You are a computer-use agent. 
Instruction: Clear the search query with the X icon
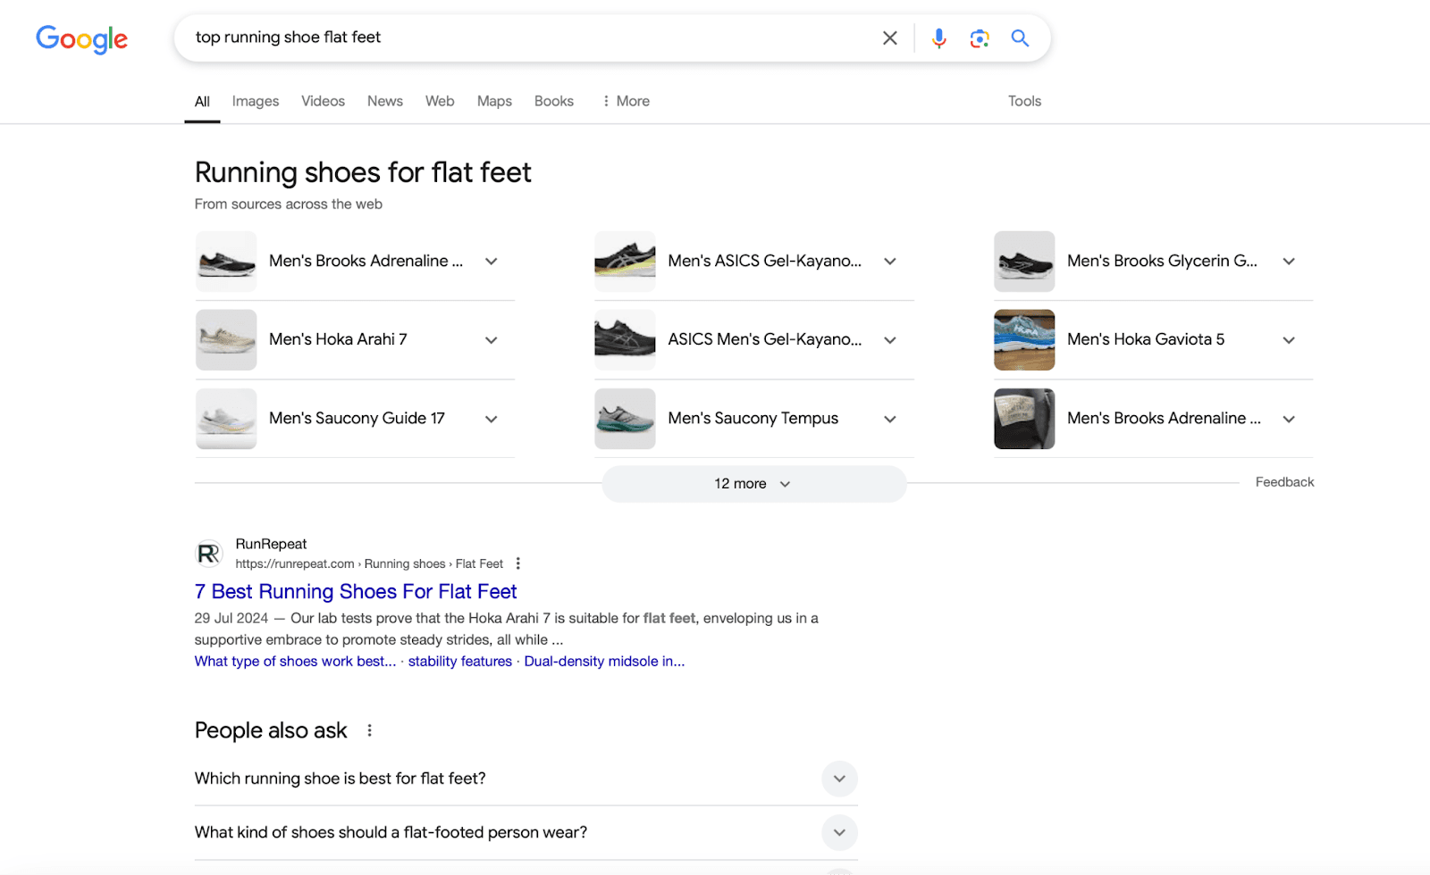[889, 37]
